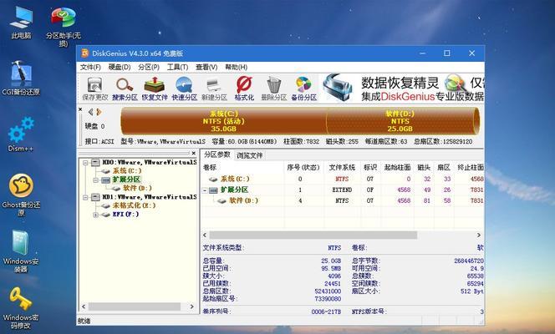Viewport: 555px width, 334px height.
Task: Select 系统(C:) in the disk tree
Action: 127,171
